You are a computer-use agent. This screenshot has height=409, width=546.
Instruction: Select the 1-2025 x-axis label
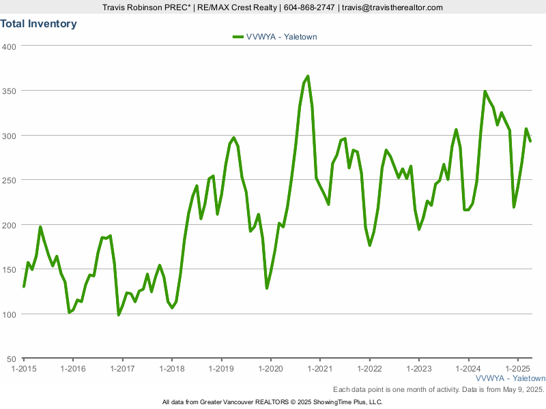point(518,369)
